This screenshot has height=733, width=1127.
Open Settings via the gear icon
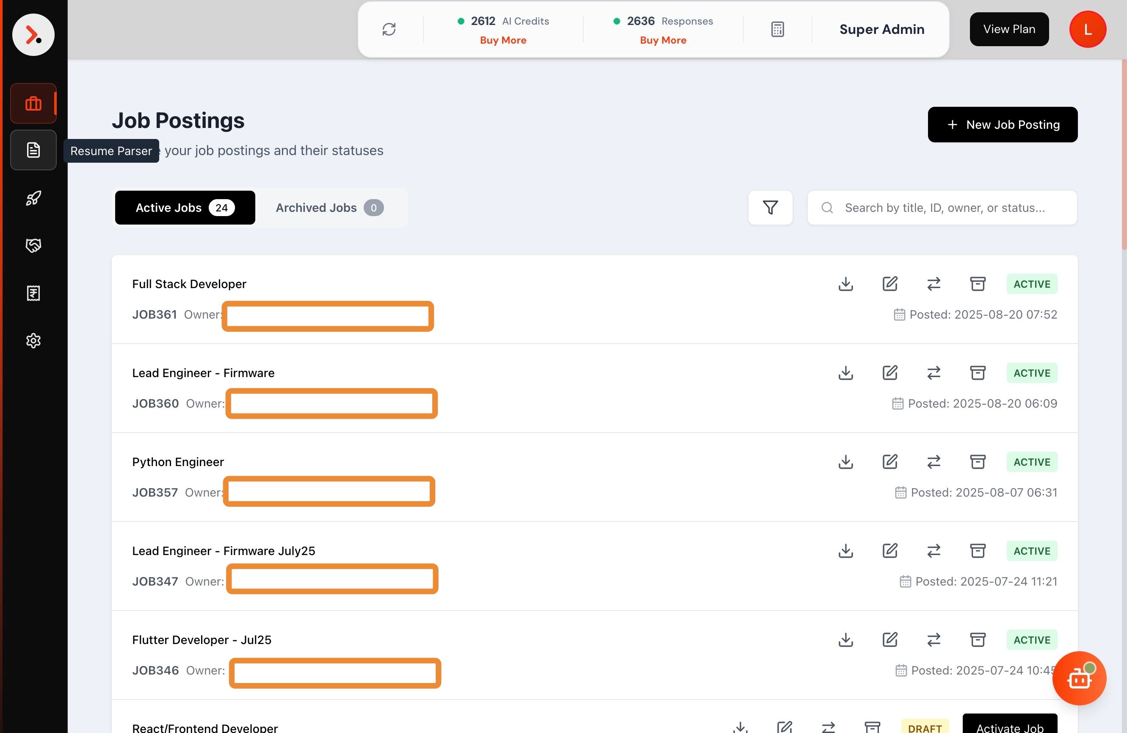(x=33, y=340)
